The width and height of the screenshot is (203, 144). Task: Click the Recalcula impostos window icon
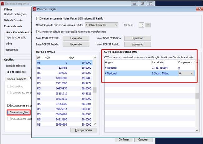point(2,4)
